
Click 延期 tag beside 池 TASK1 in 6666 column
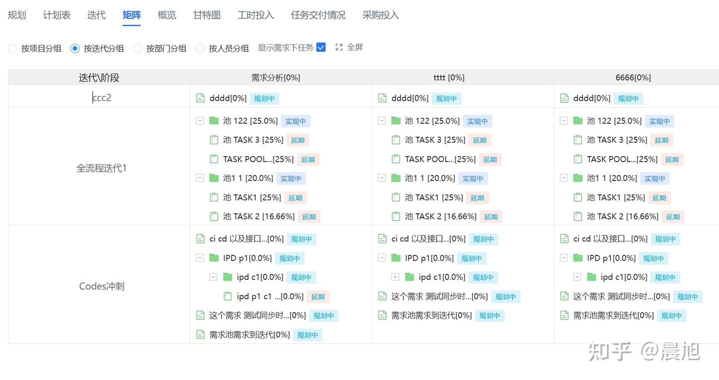click(x=659, y=197)
